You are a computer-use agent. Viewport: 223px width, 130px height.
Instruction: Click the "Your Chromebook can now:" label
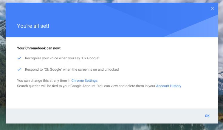coord(39,48)
